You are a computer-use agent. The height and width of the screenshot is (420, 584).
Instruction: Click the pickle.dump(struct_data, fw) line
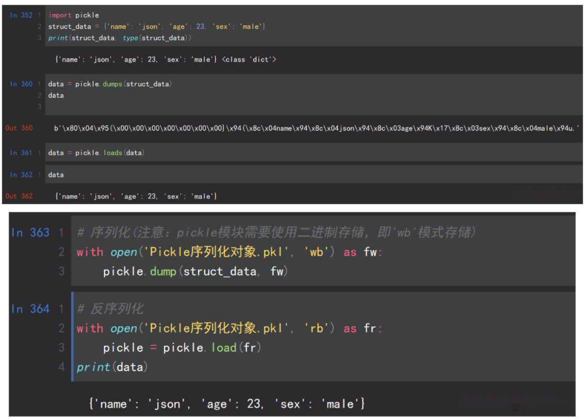pos(195,272)
